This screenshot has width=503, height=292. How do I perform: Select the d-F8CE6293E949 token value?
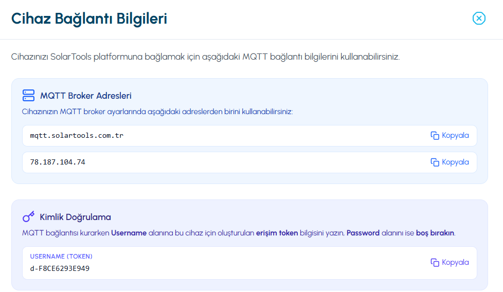60,268
